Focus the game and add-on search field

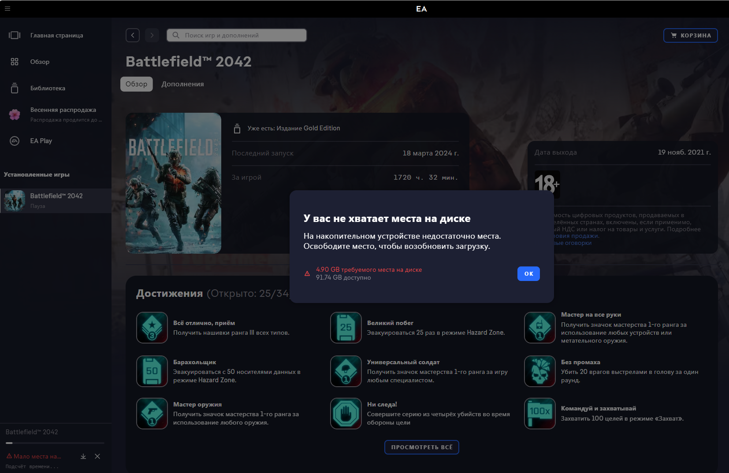click(237, 35)
